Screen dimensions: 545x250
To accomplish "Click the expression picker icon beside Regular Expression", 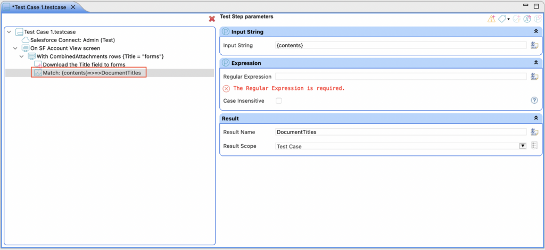I will (534, 77).
